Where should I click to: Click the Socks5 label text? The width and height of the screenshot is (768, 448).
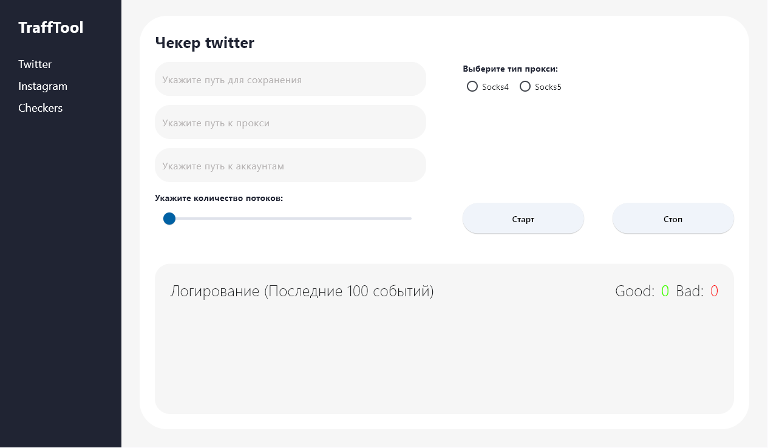click(x=548, y=87)
